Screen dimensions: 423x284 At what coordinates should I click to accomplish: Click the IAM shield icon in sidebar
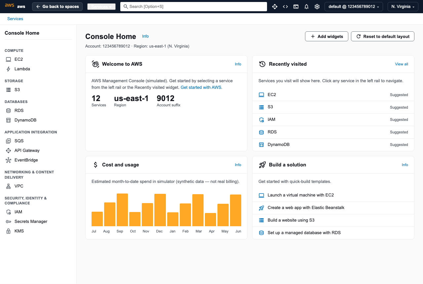tap(9, 212)
